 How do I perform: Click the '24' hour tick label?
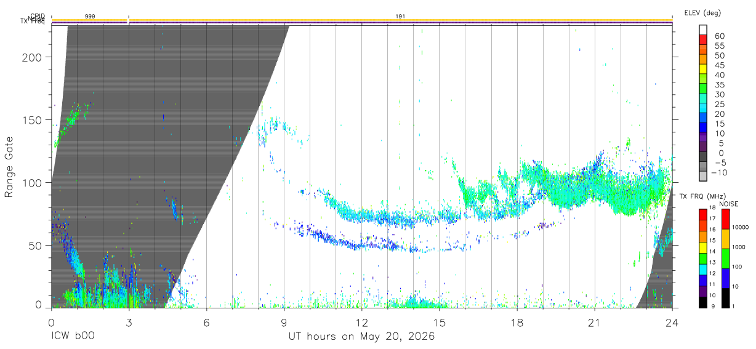point(672,323)
